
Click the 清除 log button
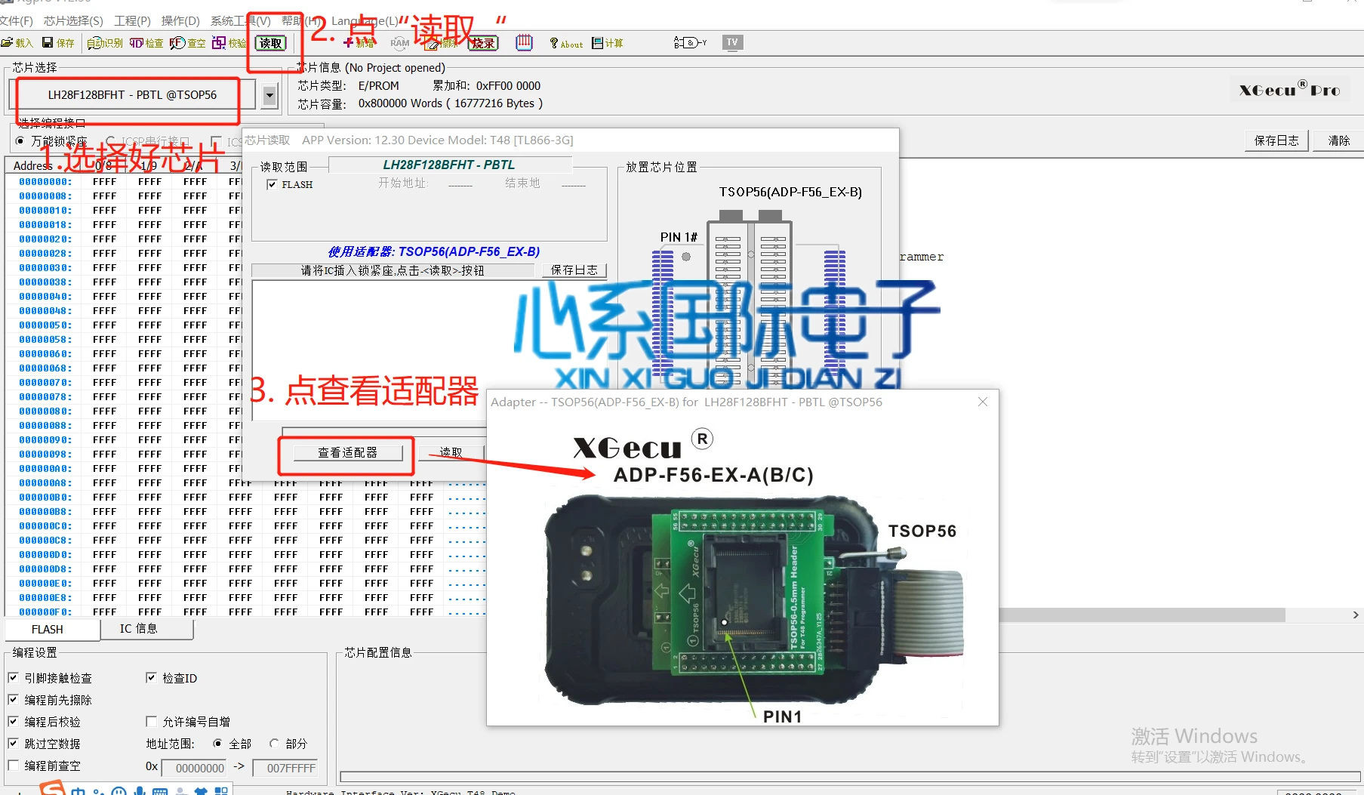(1338, 140)
